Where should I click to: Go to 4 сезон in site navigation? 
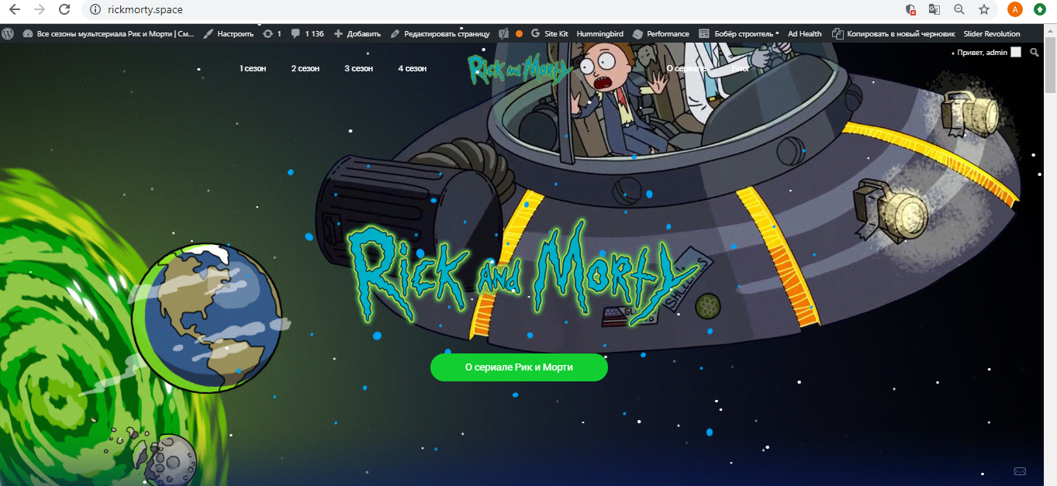tap(413, 68)
